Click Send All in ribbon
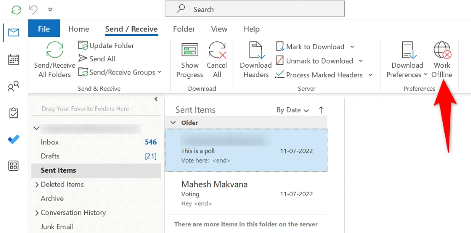Viewport: 471px width, 233px height. click(97, 59)
